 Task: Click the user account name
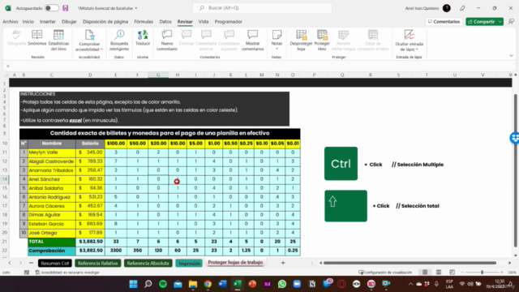pos(422,8)
